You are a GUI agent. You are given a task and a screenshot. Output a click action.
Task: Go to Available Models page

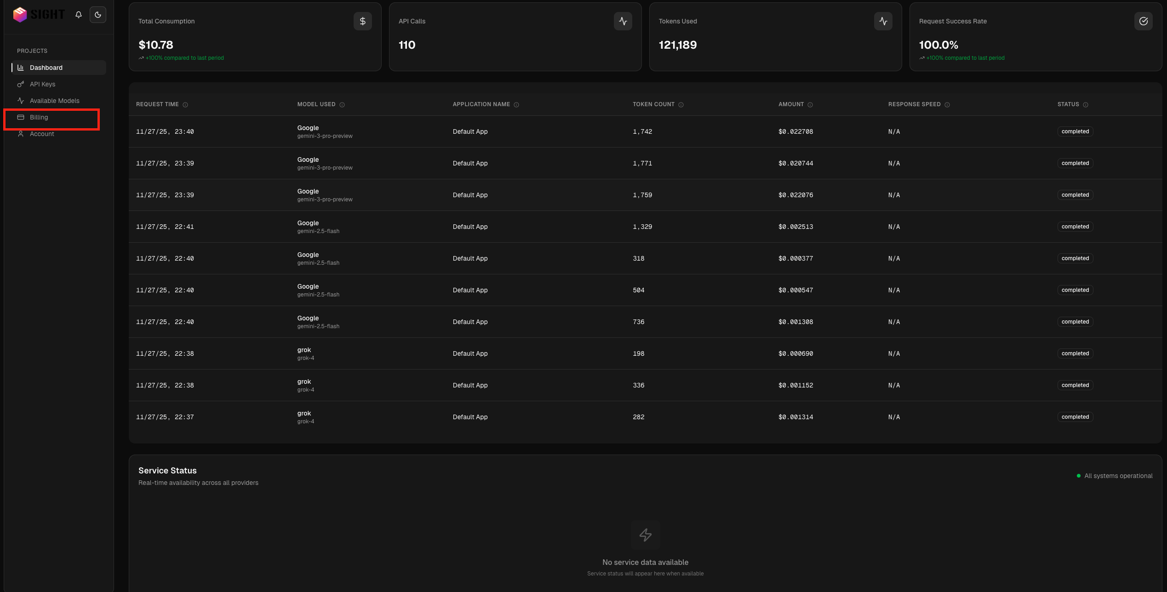54,101
